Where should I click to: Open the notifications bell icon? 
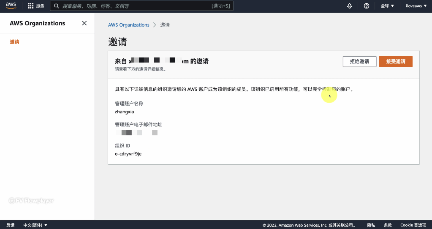point(349,6)
